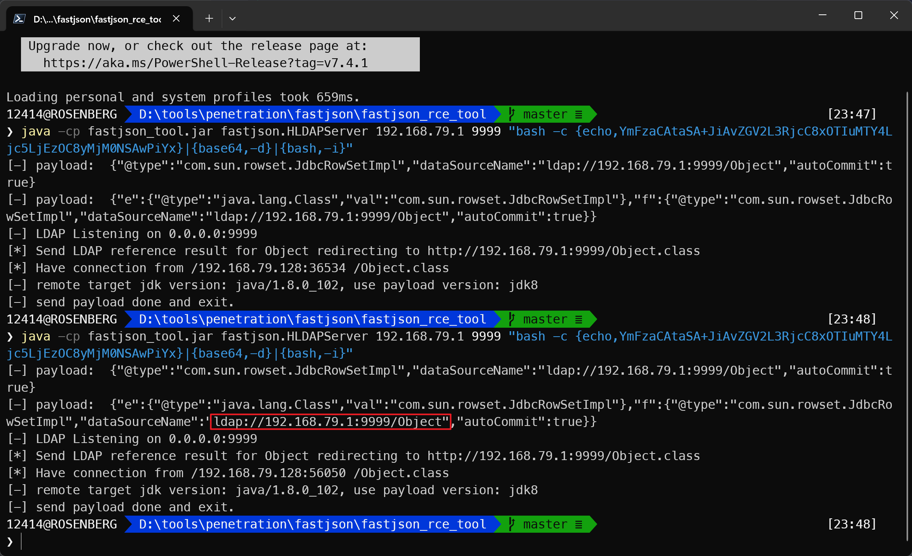Viewport: 912px width, 556px height.
Task: Click the PowerShell icon in the tab
Action: point(19,19)
